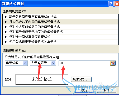Click the 预览 label

9,79
